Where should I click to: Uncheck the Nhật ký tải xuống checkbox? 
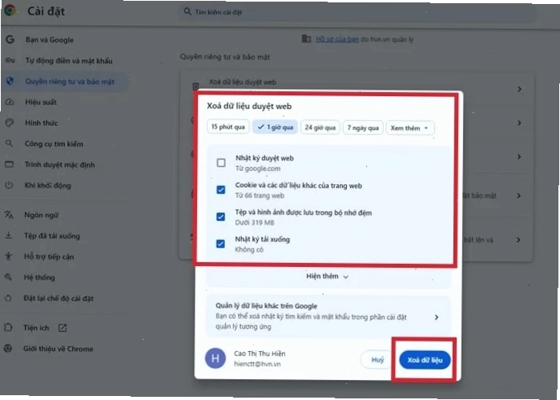(220, 244)
